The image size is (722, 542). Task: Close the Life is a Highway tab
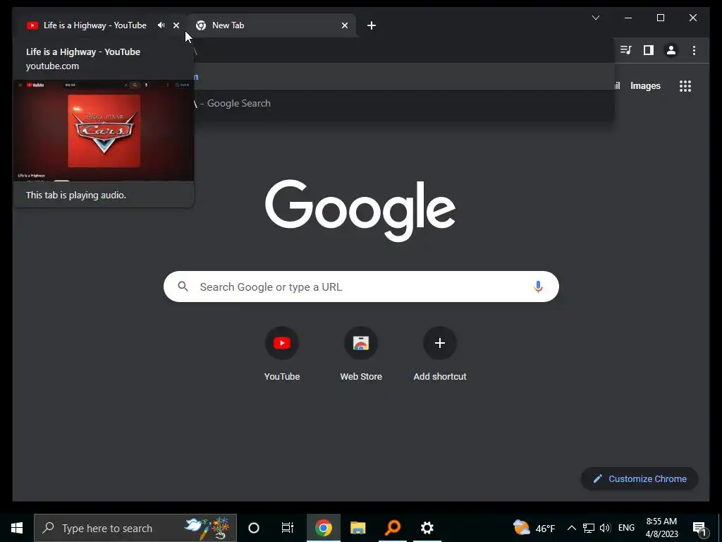pyautogui.click(x=176, y=25)
